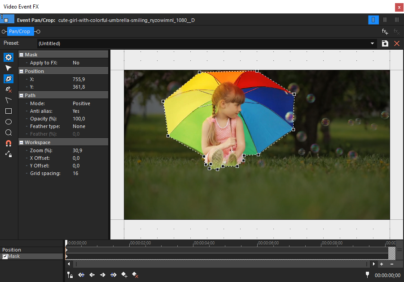404x282 pixels.
Task: Activate the Zoom magnifier tool
Action: click(9, 132)
